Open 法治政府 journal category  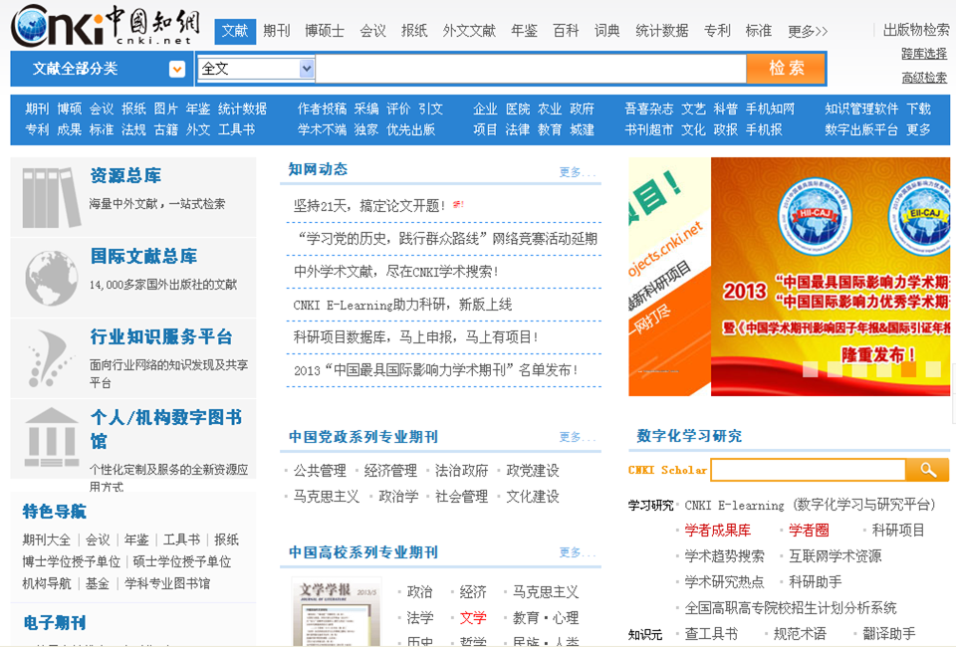click(461, 471)
